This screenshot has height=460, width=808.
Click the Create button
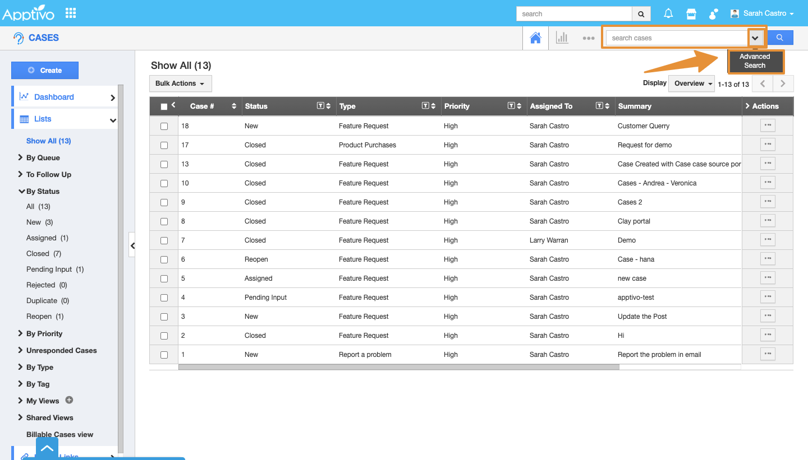tap(45, 70)
